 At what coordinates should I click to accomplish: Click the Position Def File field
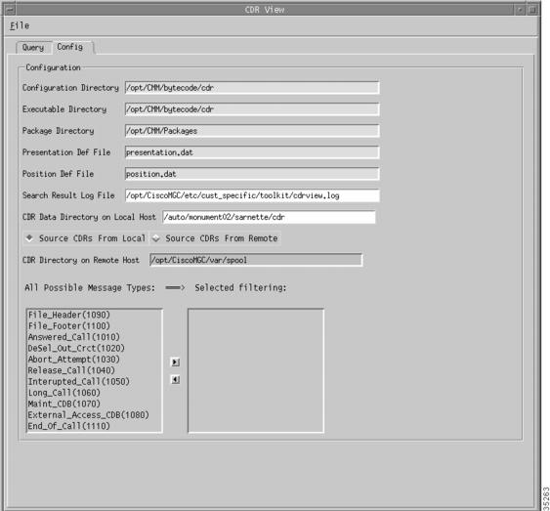[x=252, y=174]
